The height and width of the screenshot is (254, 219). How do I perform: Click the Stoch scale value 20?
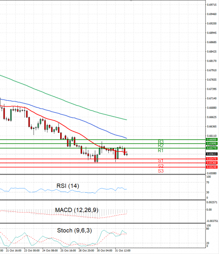pos(208,243)
